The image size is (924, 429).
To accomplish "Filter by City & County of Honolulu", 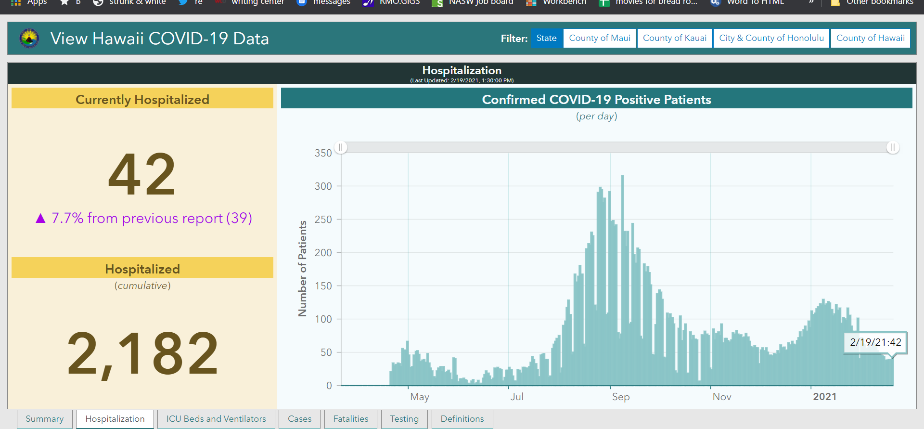I will click(x=771, y=38).
